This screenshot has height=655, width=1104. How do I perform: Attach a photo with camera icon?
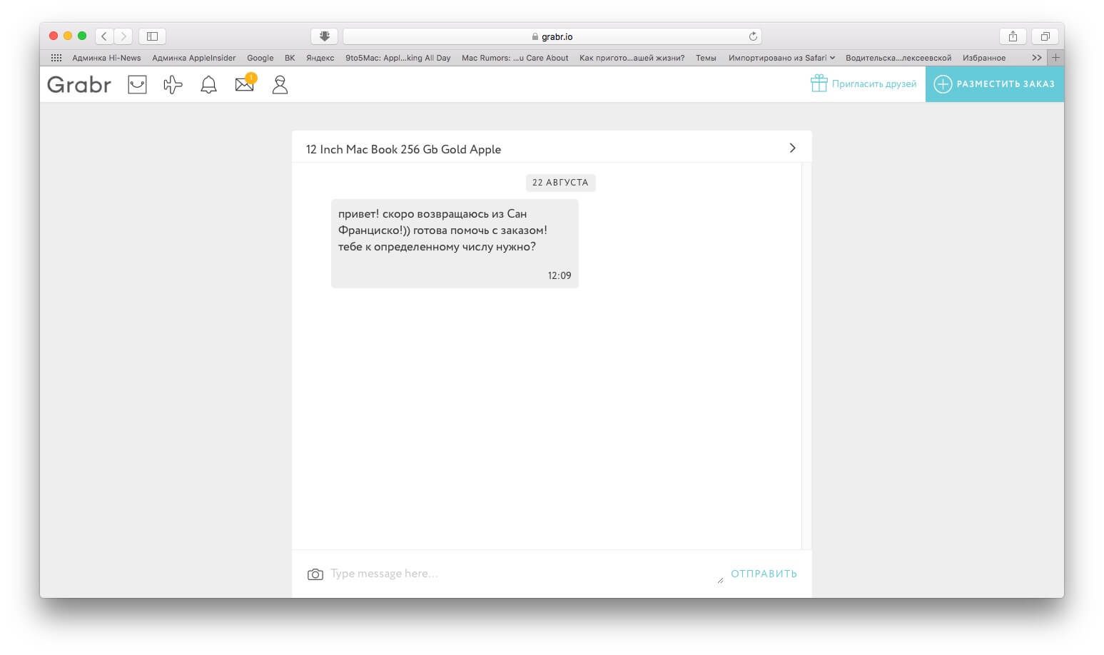(x=315, y=574)
